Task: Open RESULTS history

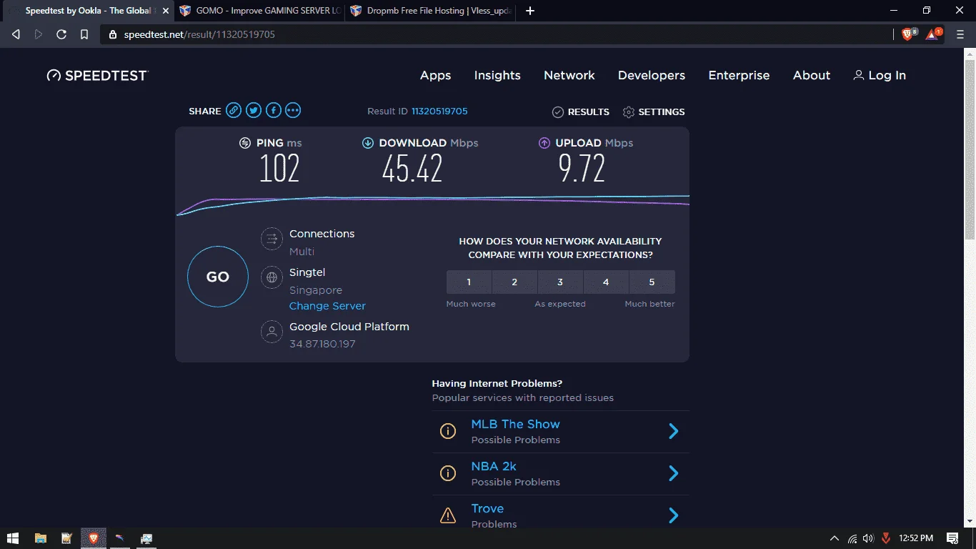Action: pos(581,112)
